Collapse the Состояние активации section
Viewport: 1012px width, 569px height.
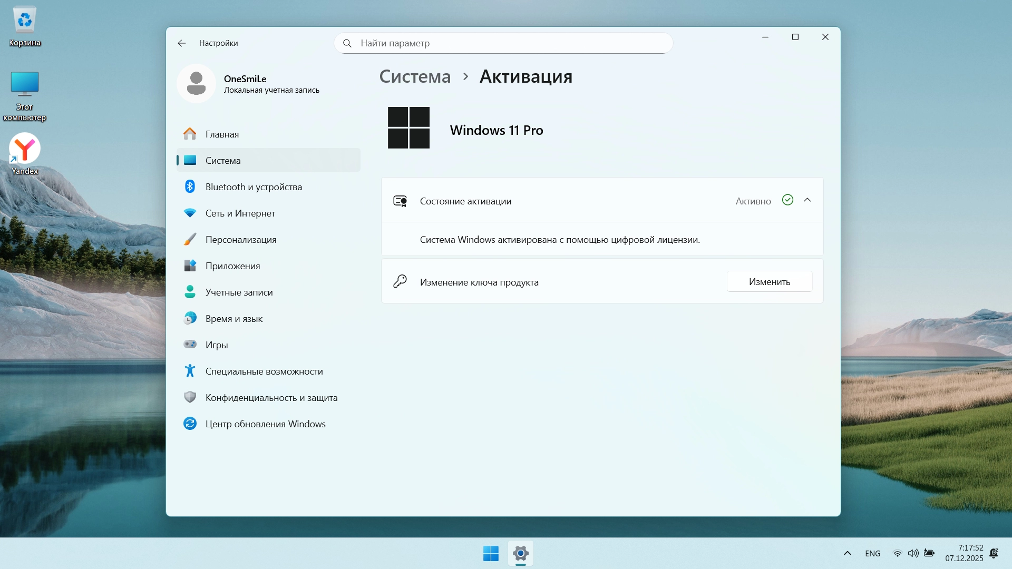pyautogui.click(x=807, y=200)
